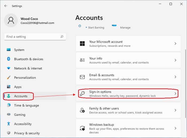187x138 pixels.
Task: Click the Microsoft logo icon
Action: 82,44
